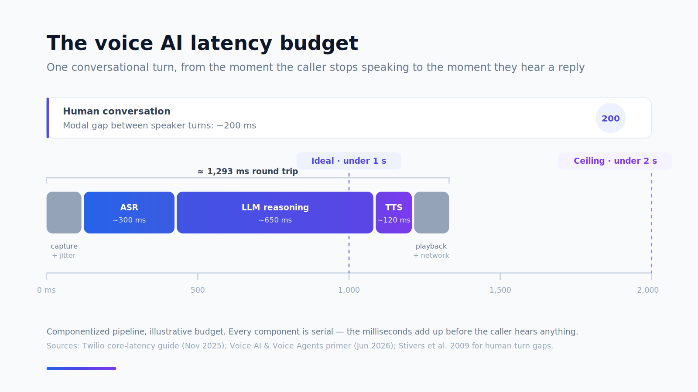The height and width of the screenshot is (392, 698).
Task: Select the gray playback + network block
Action: tap(431, 213)
